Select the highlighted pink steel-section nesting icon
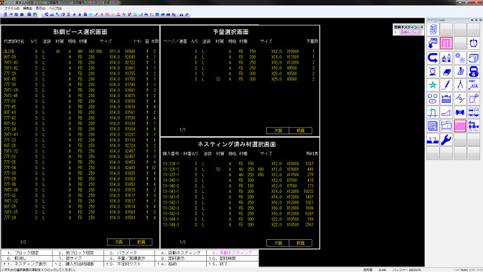 [446, 43]
